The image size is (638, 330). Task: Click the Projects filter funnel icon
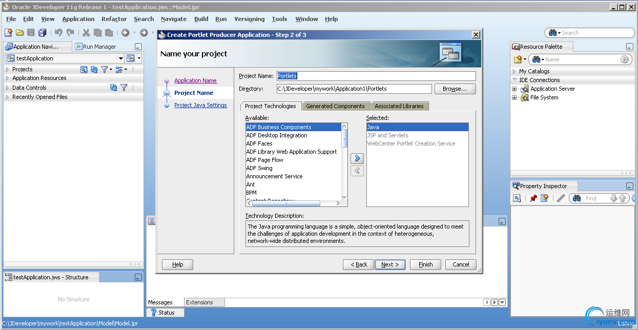104,69
